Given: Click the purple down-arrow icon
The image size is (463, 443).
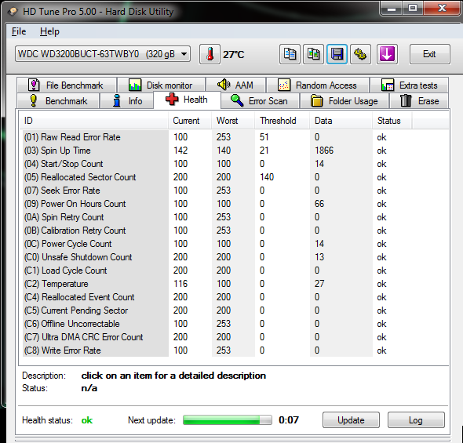Looking at the screenshot, I should [x=387, y=54].
